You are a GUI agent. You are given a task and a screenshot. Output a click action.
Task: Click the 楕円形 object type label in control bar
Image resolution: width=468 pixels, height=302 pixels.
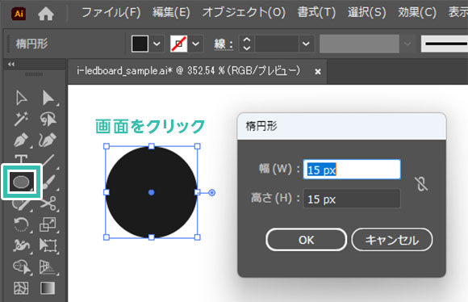(31, 44)
